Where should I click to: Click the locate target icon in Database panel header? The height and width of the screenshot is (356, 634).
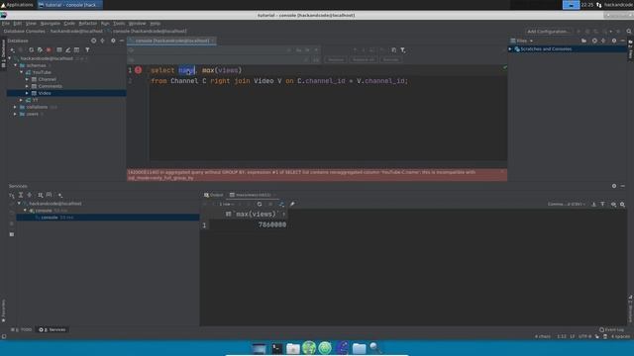[93, 41]
